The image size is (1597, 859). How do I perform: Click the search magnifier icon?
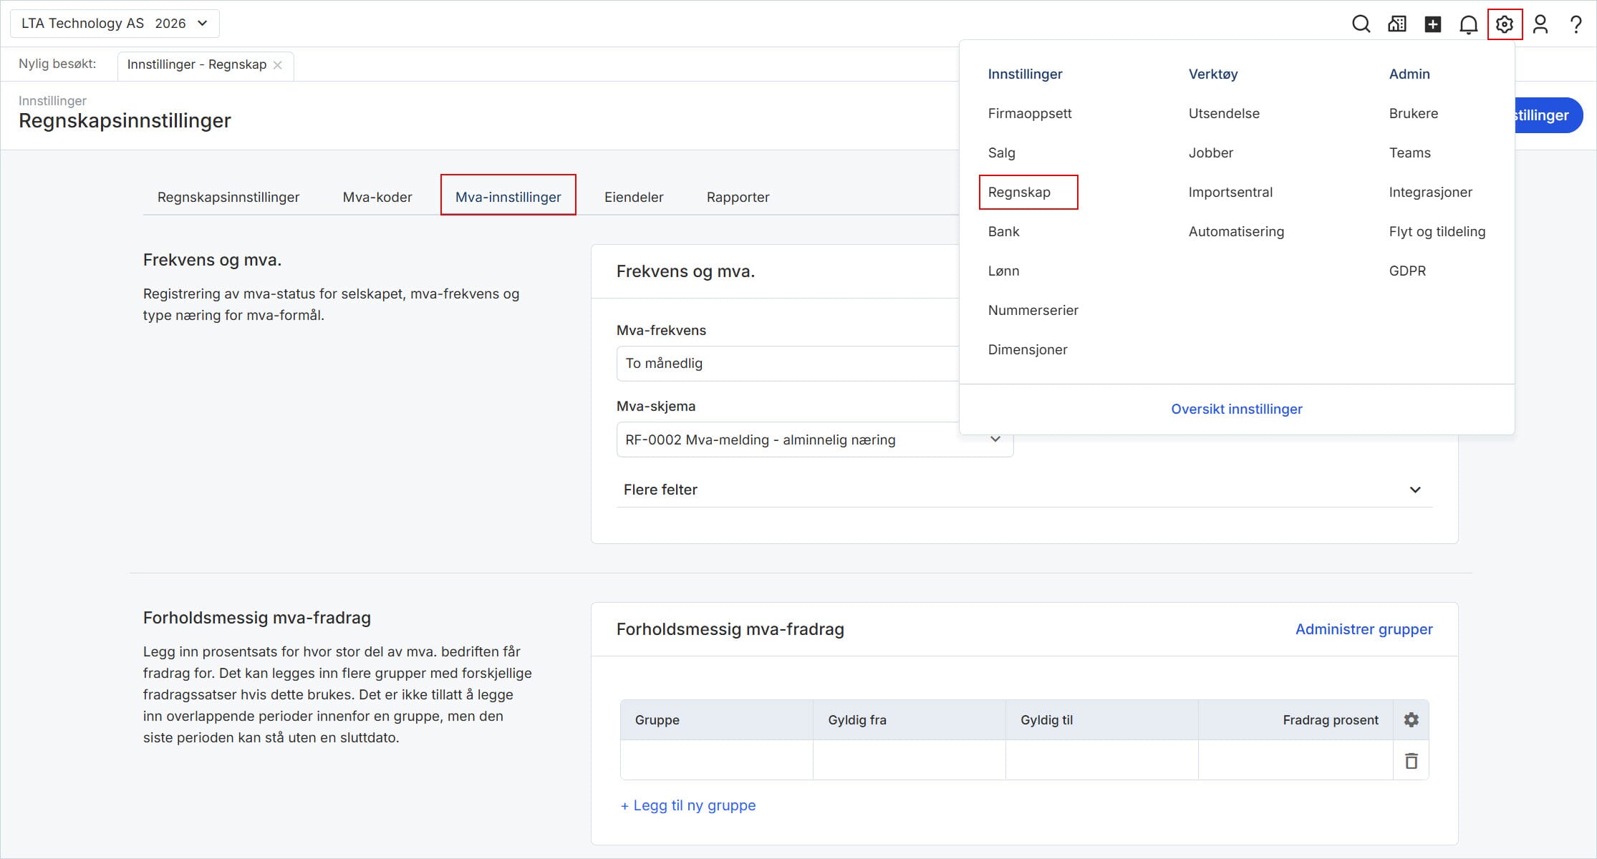[x=1361, y=24]
